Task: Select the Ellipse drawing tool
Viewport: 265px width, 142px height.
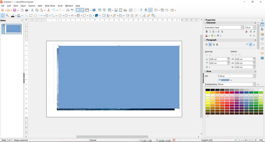Action: 35,15
